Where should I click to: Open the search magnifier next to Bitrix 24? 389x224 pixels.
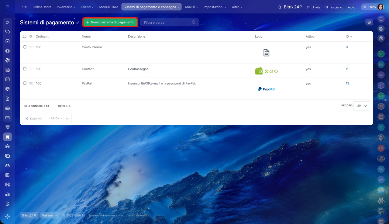click(279, 7)
